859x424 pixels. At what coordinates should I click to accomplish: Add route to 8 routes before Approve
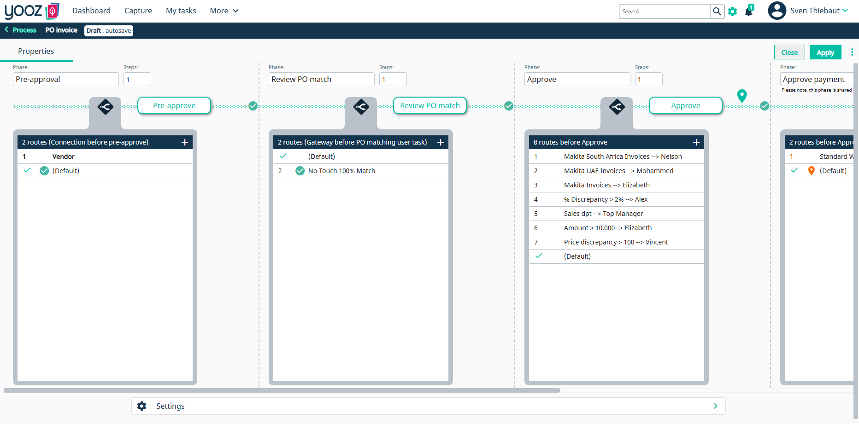[696, 142]
